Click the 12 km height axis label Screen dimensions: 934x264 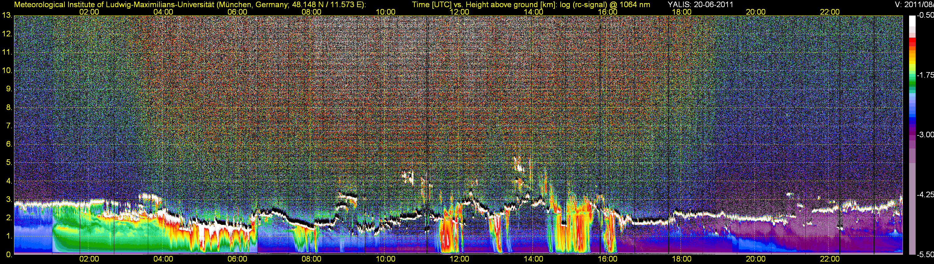[7, 34]
